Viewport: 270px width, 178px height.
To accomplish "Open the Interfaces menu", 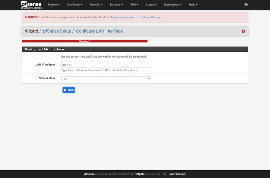I will coord(75,5).
